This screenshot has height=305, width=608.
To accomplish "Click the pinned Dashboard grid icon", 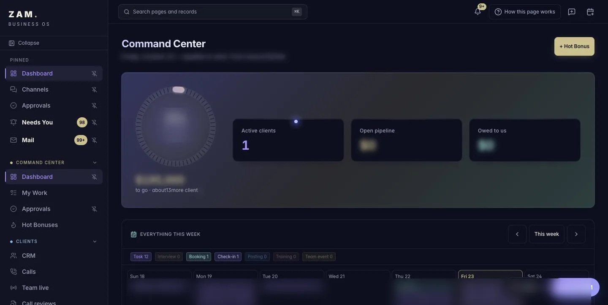I will coord(14,73).
